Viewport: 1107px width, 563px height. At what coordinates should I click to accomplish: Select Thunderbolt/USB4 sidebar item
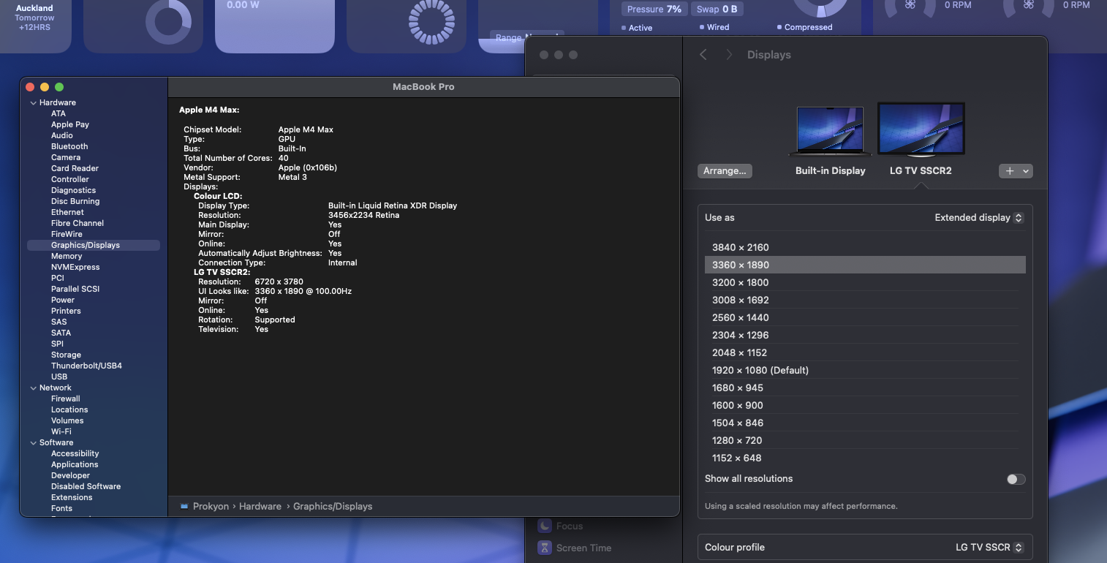pyautogui.click(x=86, y=366)
